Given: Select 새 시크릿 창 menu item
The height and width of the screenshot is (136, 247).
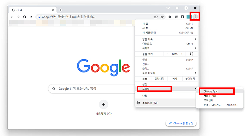Looking at the screenshot, I should point(166,33).
